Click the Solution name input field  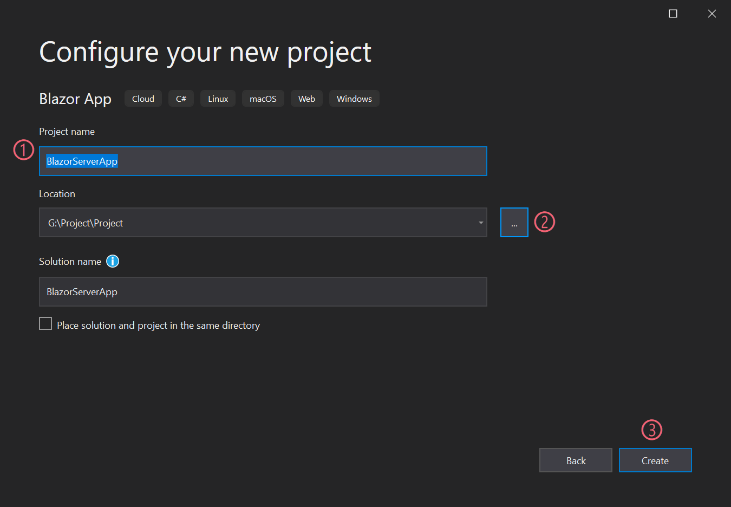pos(263,291)
